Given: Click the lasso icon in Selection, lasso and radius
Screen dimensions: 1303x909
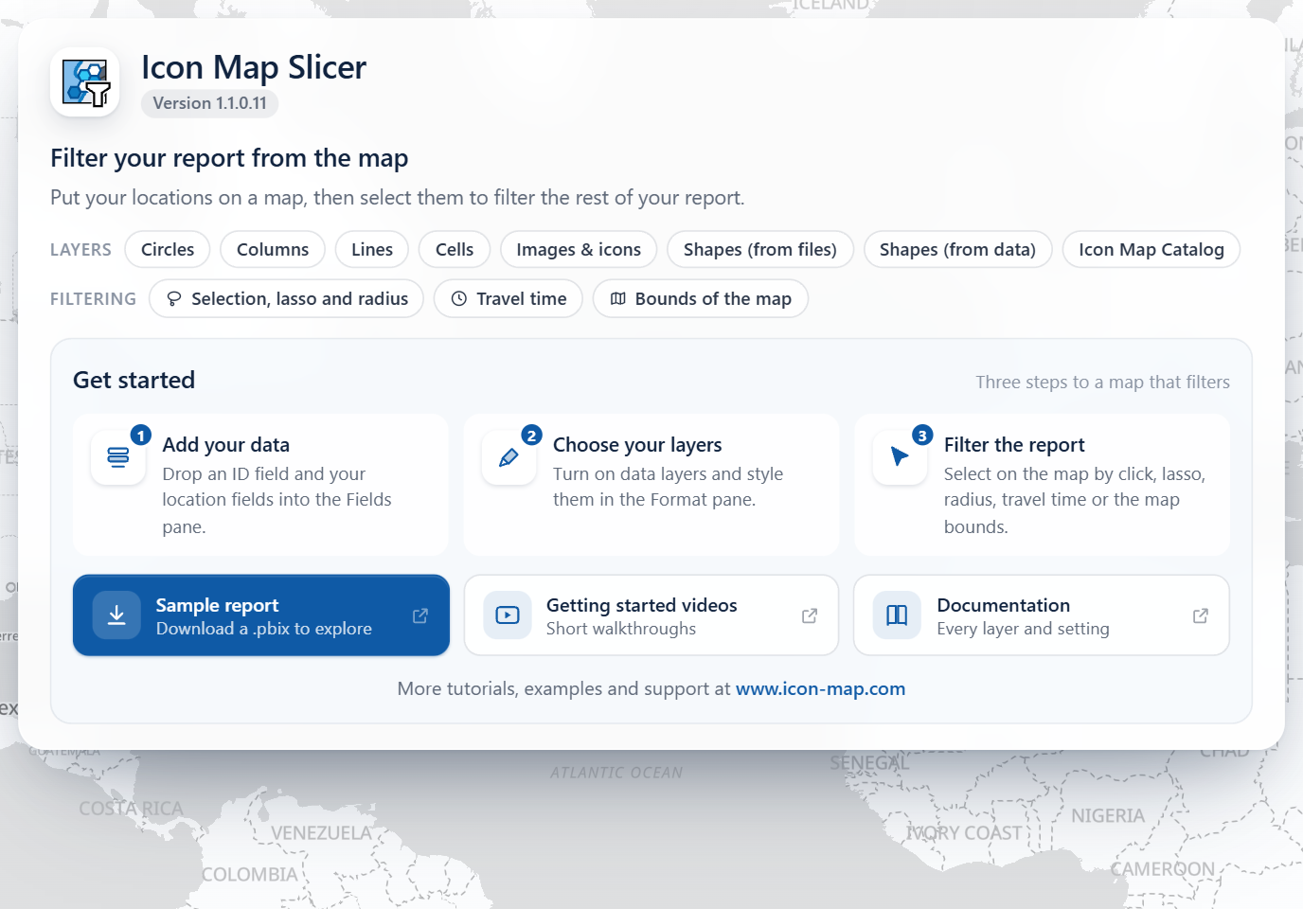Looking at the screenshot, I should 174,298.
